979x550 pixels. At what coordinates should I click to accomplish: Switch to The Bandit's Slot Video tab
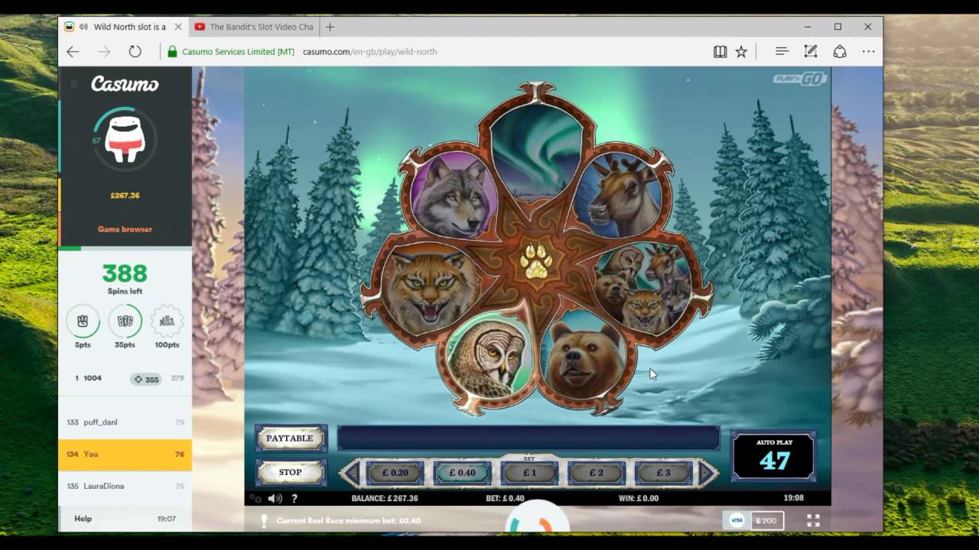(x=255, y=27)
